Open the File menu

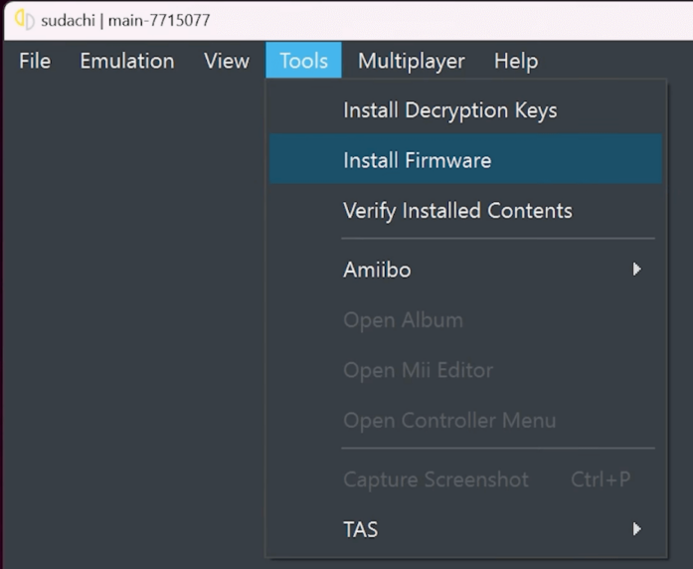[35, 61]
